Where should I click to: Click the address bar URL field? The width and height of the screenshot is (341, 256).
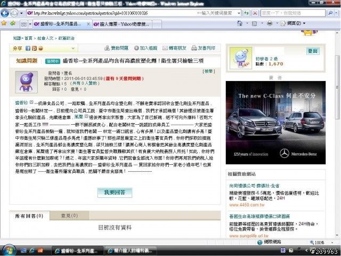(x=111, y=13)
